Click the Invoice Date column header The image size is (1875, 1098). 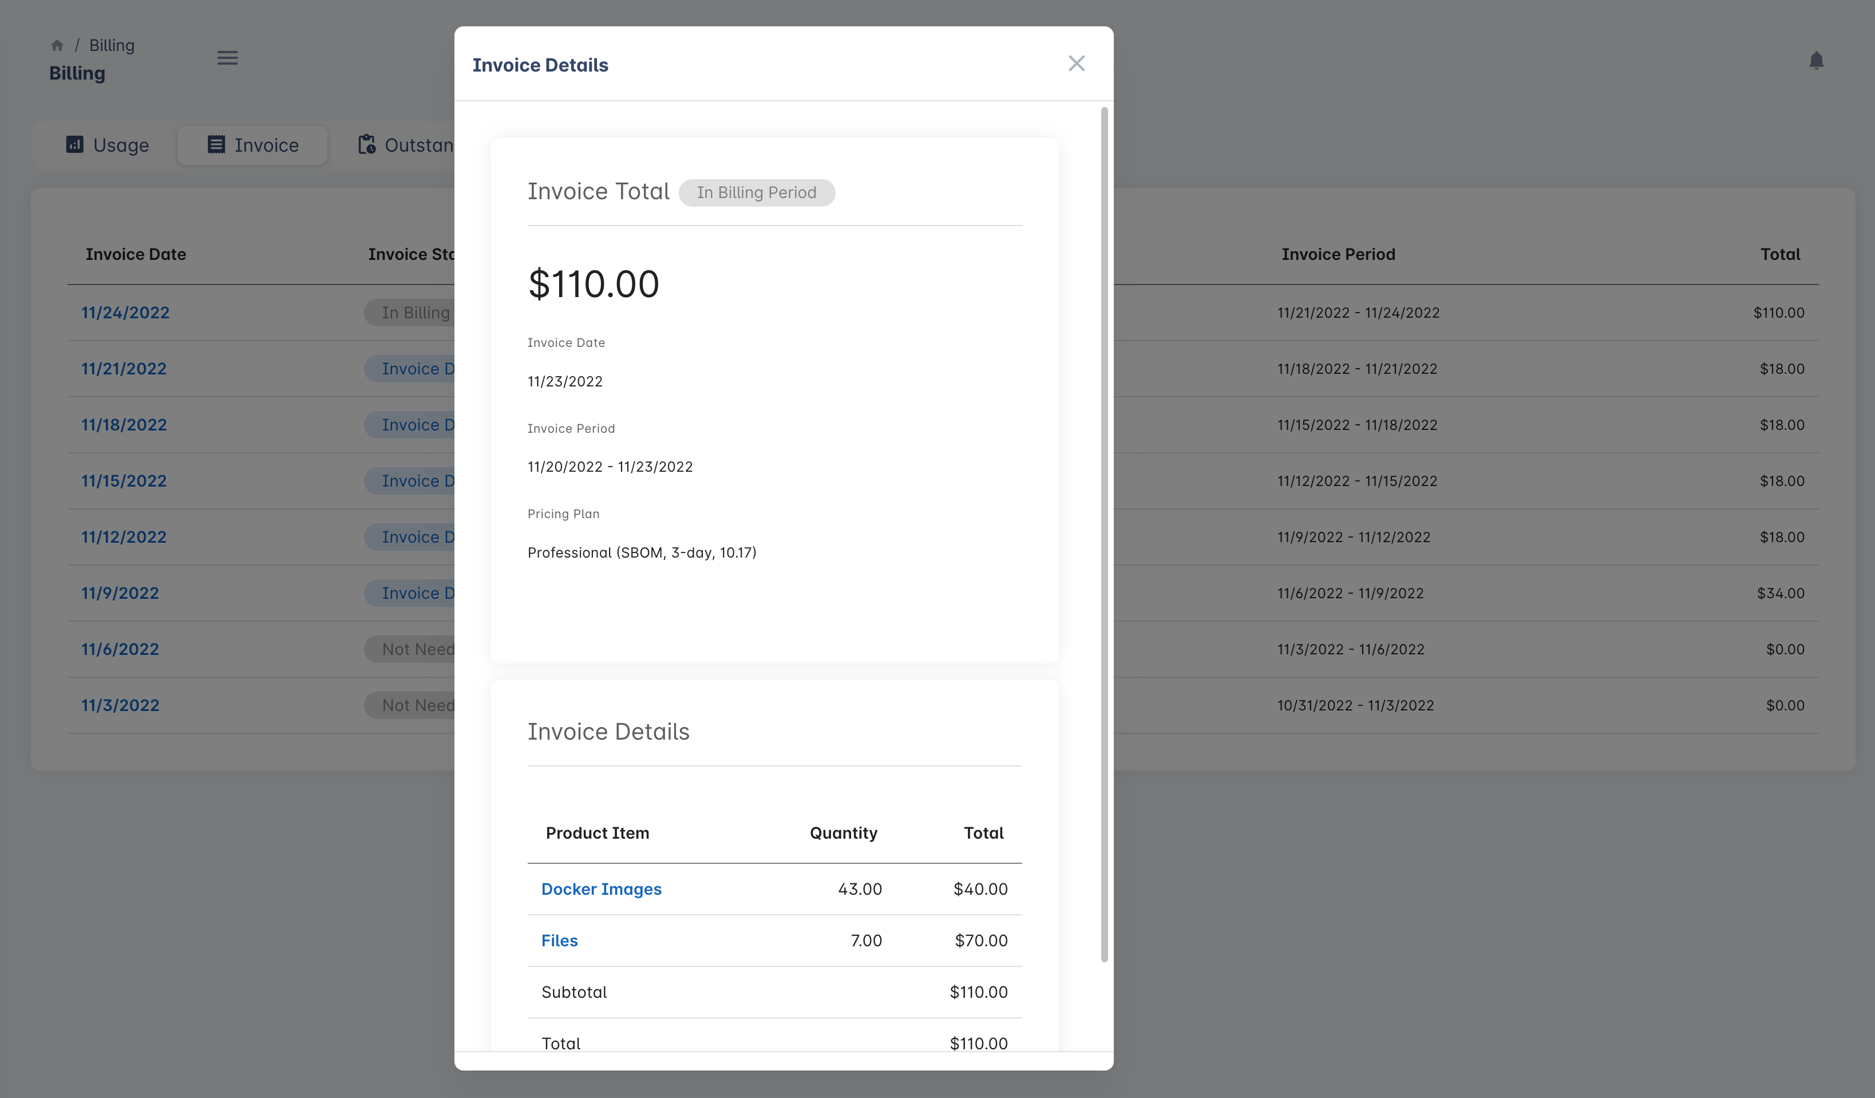pos(136,255)
